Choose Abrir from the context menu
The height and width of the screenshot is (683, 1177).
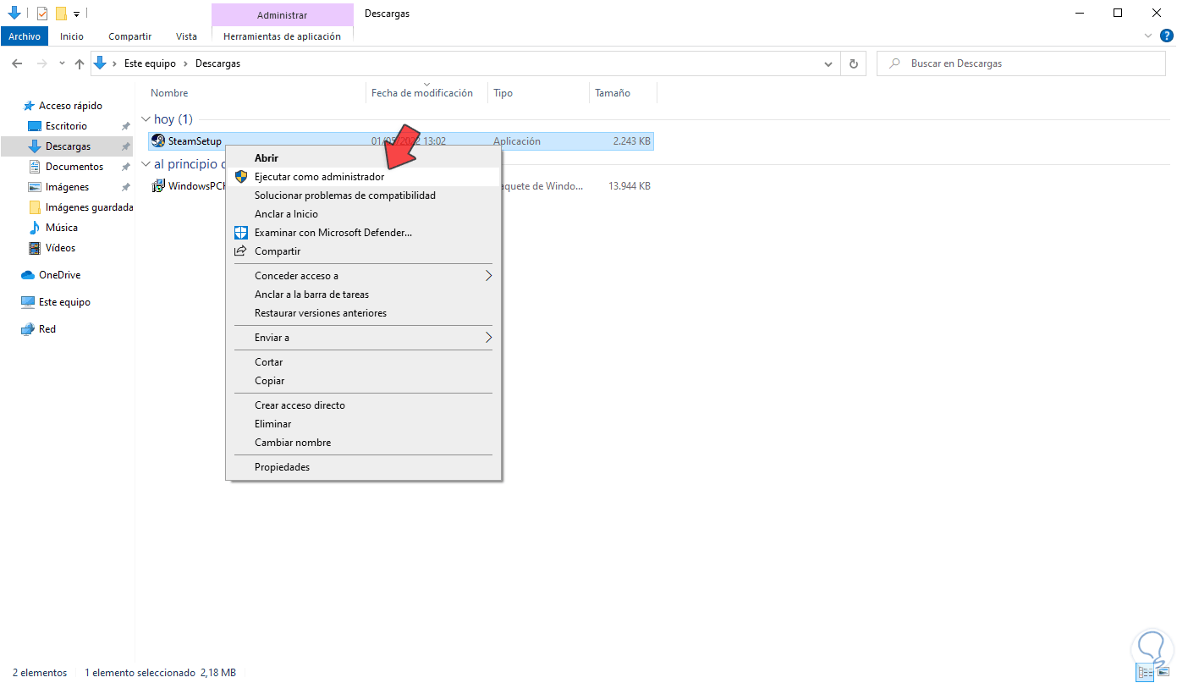coord(364,158)
